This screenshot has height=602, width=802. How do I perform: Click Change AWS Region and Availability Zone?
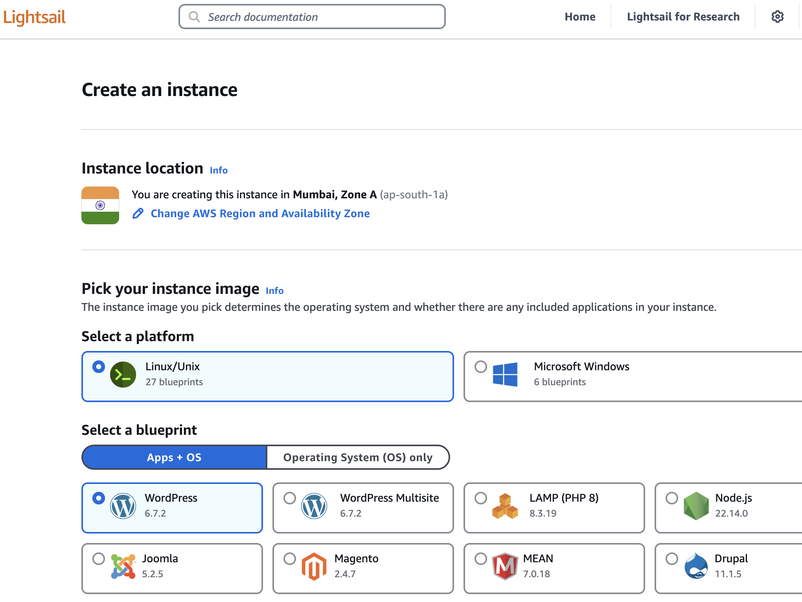(260, 213)
